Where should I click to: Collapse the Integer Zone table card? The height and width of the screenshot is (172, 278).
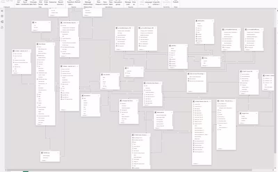tap(243, 123)
